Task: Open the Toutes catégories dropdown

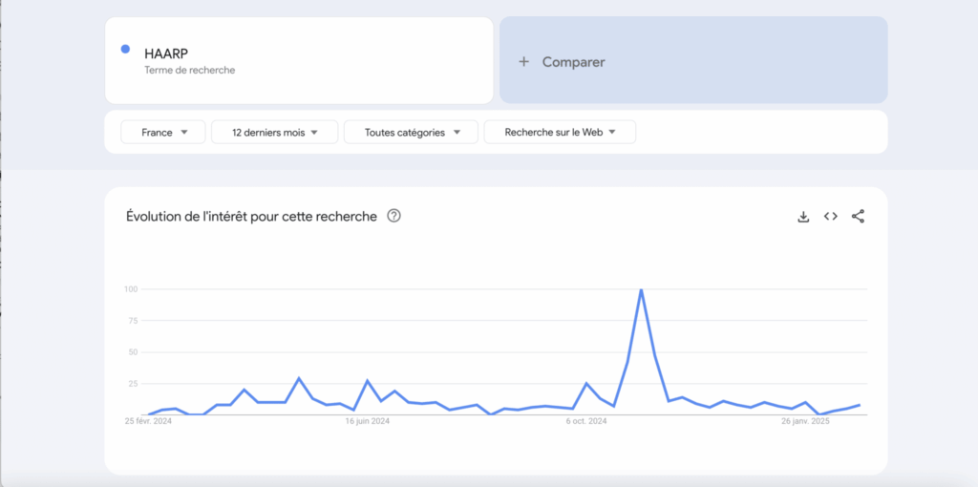Action: pos(410,133)
